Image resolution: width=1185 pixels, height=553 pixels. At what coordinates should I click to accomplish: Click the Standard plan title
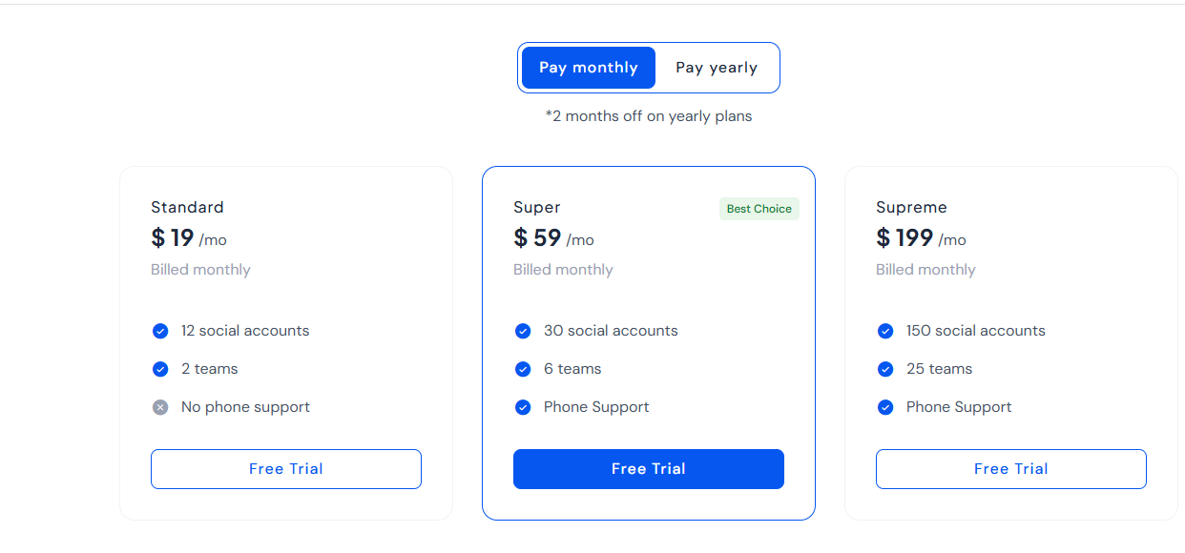[x=188, y=207]
